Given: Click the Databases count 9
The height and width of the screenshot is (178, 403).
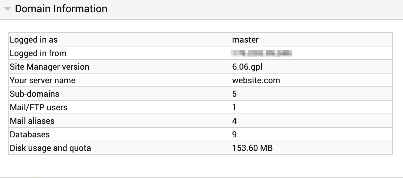Looking at the screenshot, I should pyautogui.click(x=234, y=134).
